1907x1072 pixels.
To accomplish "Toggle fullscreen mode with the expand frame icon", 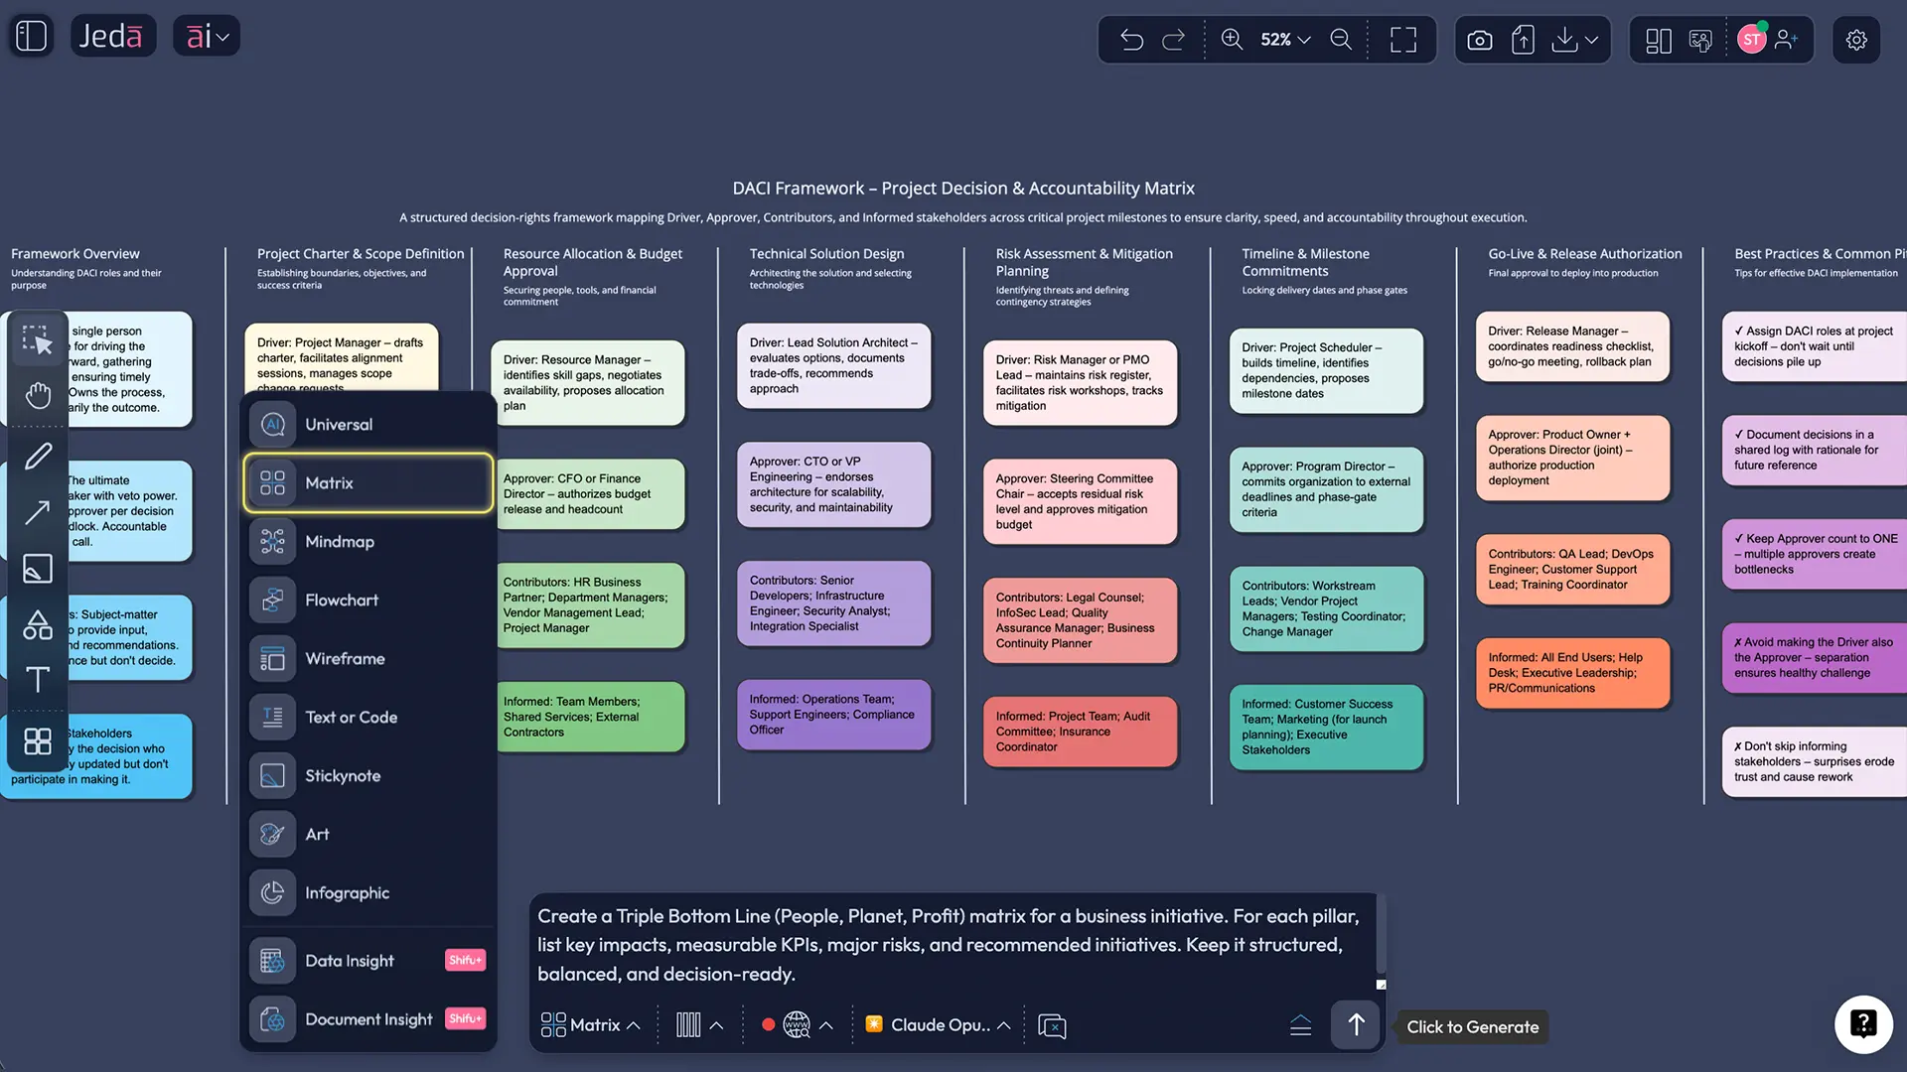I will tap(1403, 40).
